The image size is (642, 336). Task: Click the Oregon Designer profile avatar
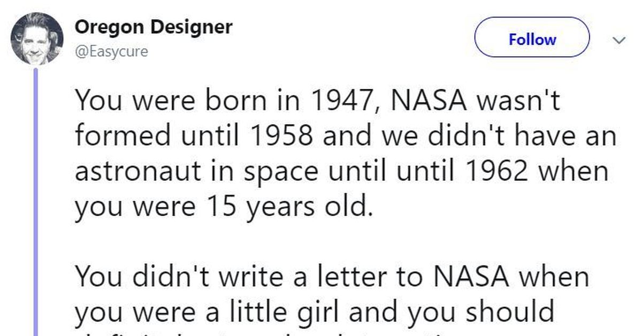coord(37,39)
